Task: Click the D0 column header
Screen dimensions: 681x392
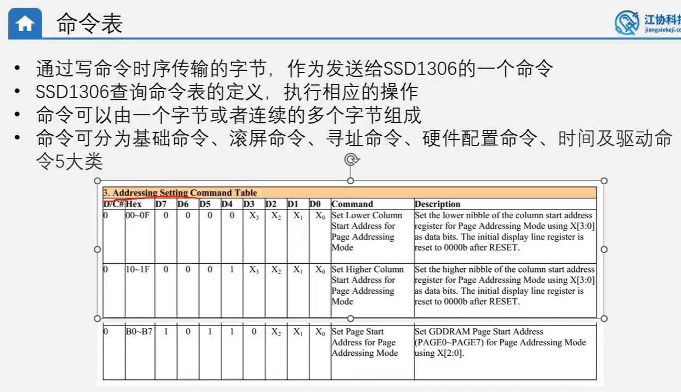Action: (315, 204)
